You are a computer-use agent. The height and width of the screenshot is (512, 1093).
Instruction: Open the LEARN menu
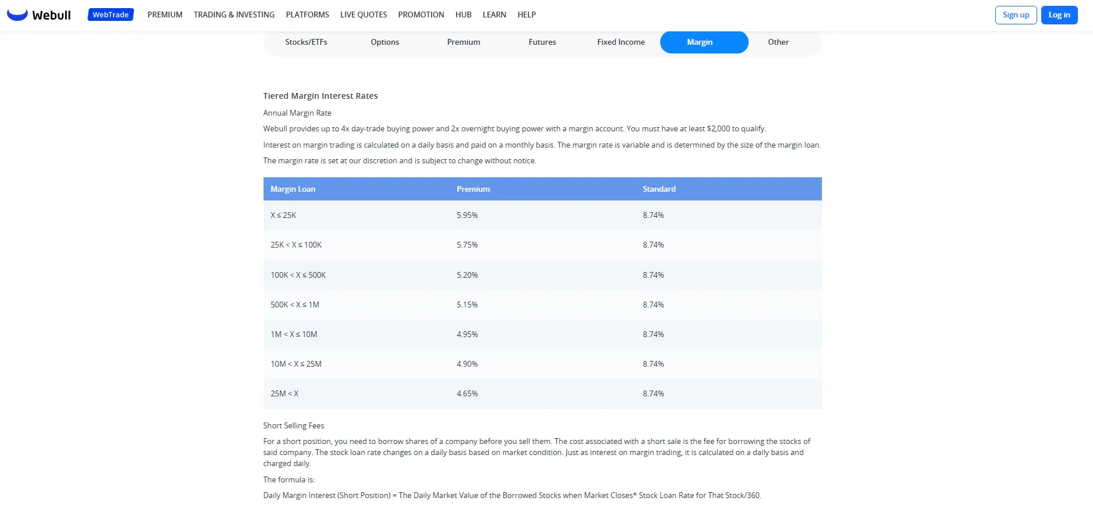pyautogui.click(x=494, y=15)
